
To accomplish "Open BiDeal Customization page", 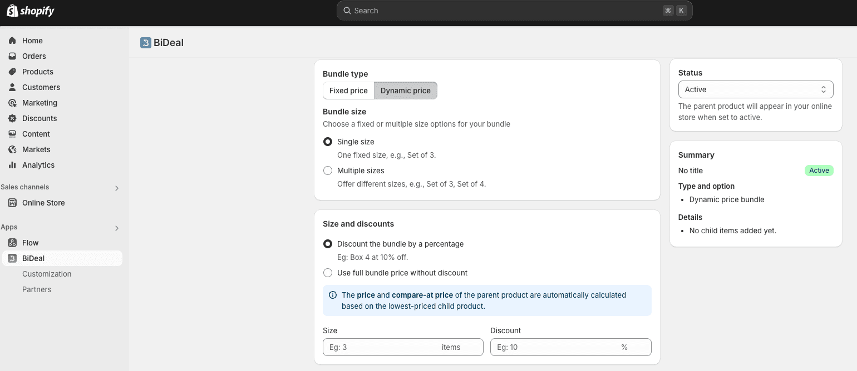I will point(47,274).
